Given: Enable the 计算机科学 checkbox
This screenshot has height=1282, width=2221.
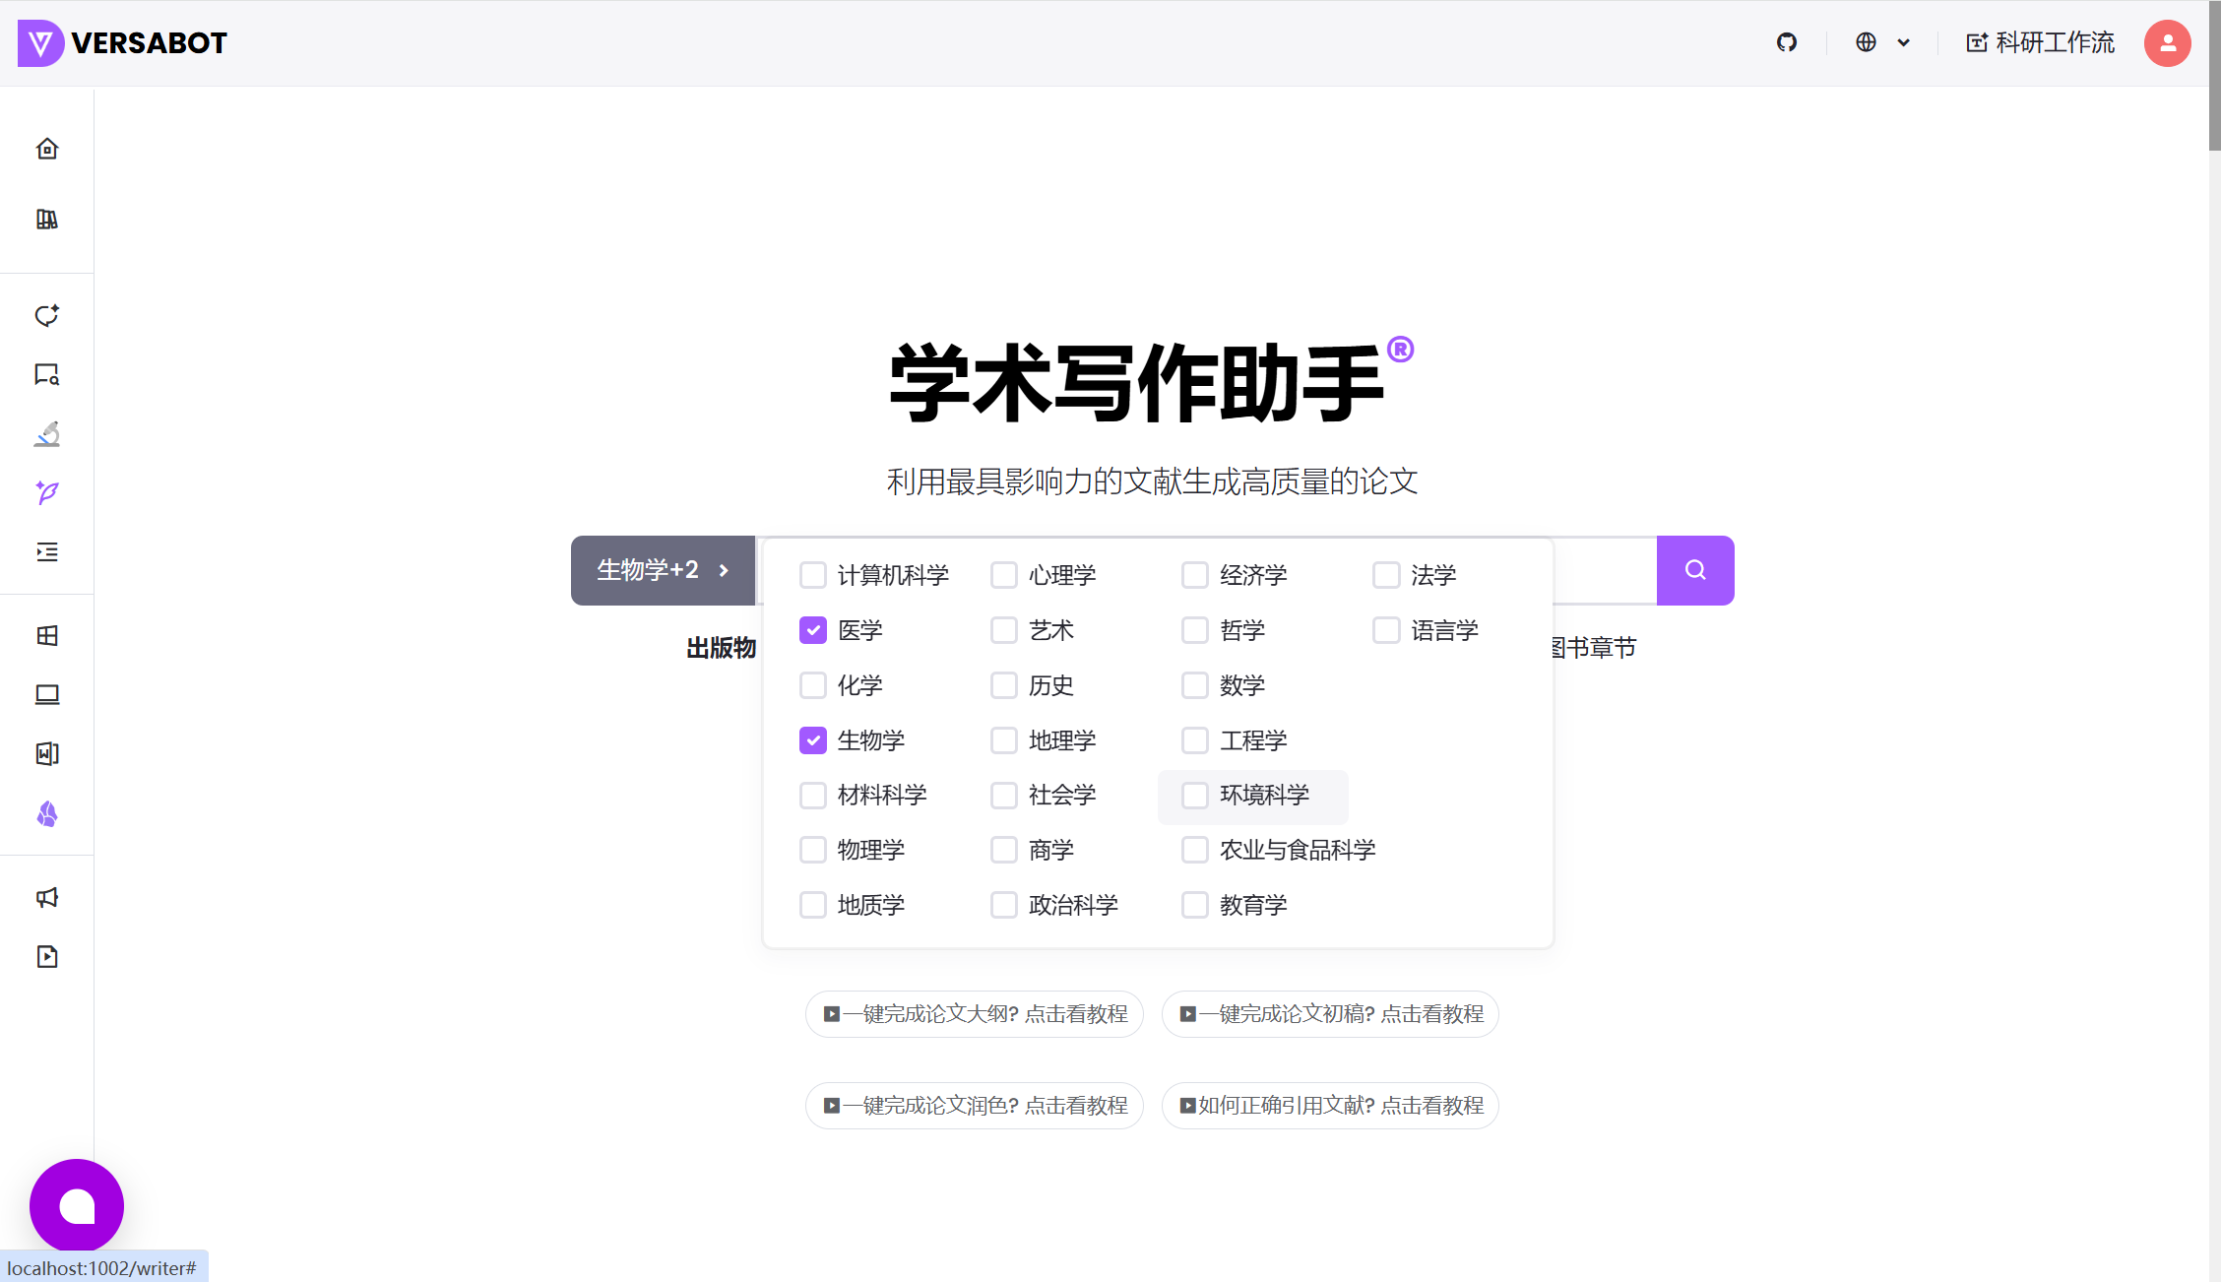Looking at the screenshot, I should point(812,575).
